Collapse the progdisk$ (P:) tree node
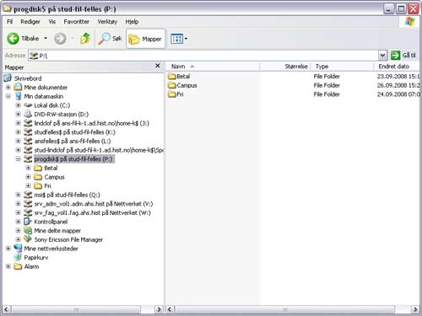 [x=19, y=159]
